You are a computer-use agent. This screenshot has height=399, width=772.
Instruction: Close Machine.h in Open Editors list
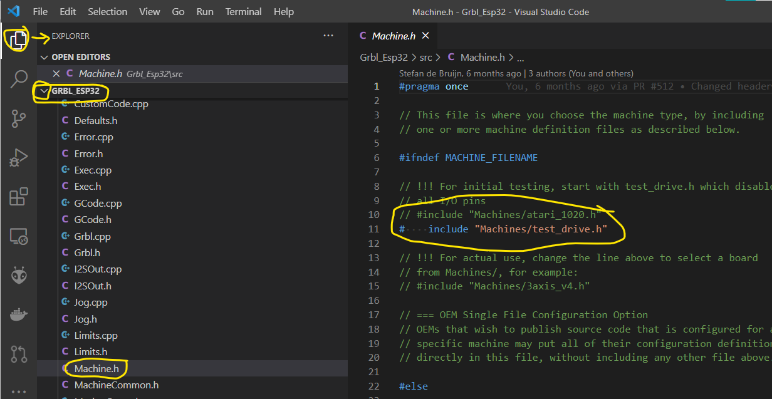(56, 73)
